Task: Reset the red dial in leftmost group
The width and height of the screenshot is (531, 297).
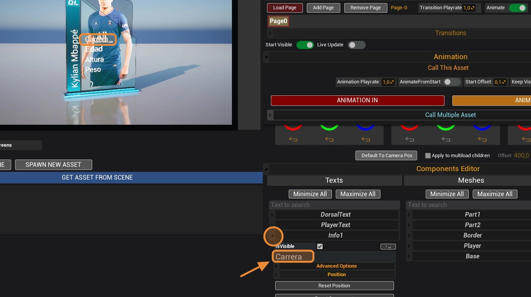Action: coord(293,139)
